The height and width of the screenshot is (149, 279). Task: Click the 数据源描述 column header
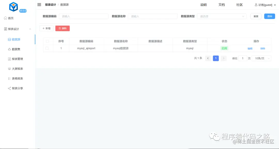[155, 41]
